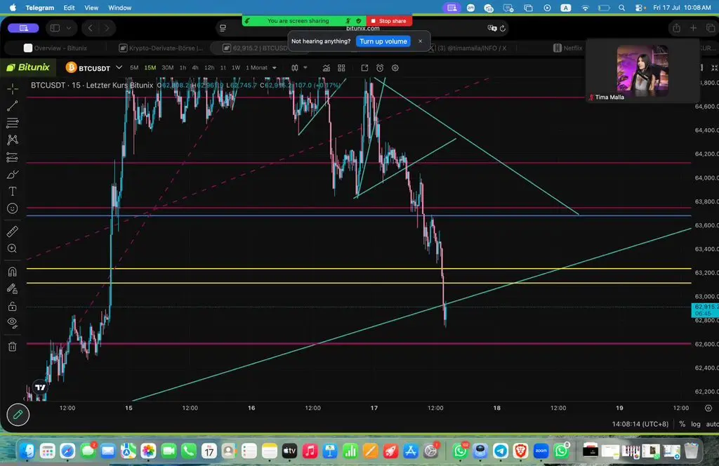Click the TradingView logo on chart
The image size is (719, 466).
(40, 387)
